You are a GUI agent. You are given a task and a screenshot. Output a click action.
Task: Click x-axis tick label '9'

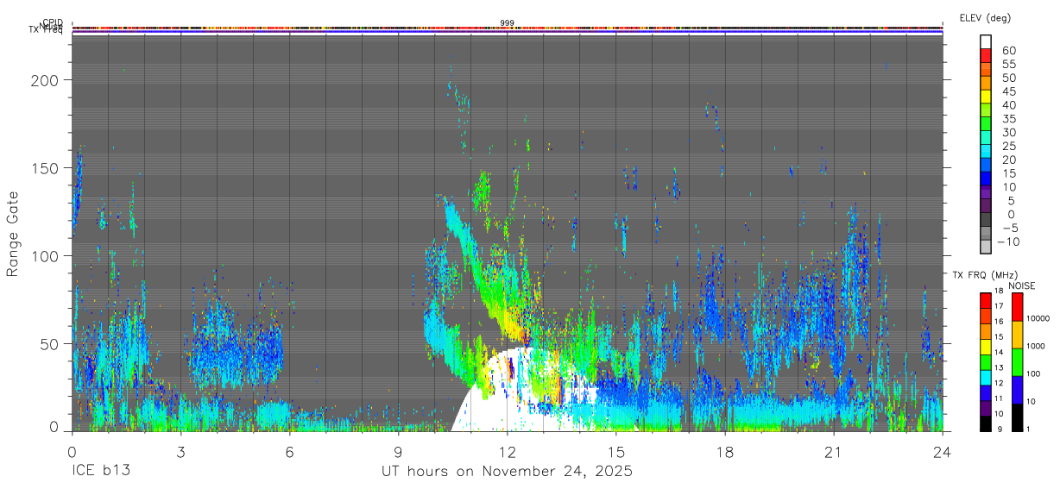399,451
